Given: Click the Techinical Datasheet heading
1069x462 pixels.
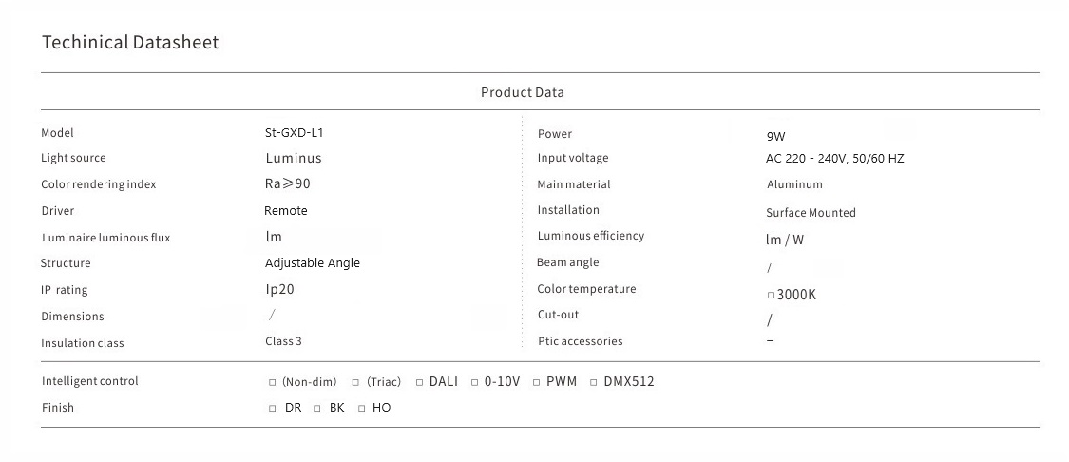Looking at the screenshot, I should (130, 43).
